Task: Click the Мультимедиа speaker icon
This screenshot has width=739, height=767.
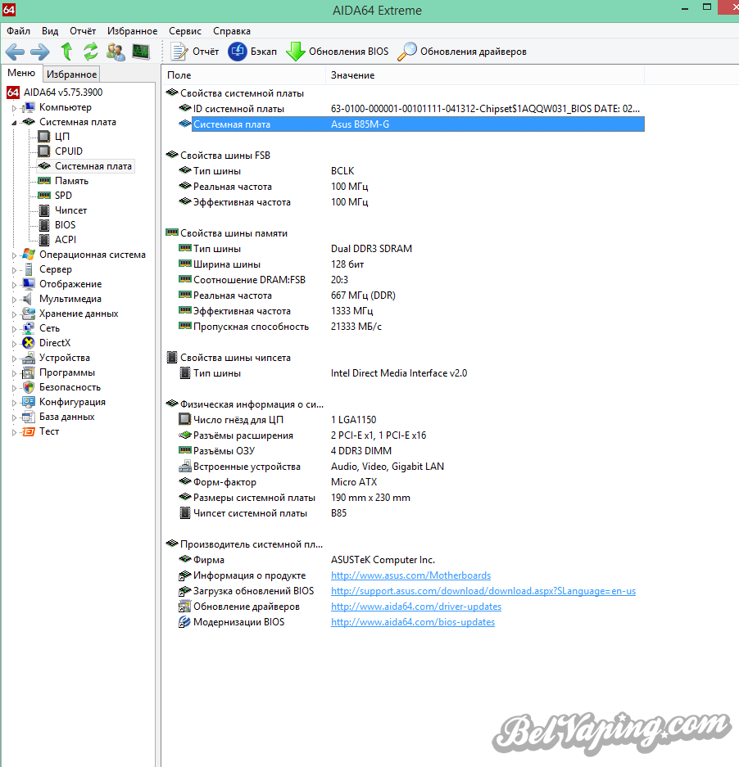Action: pos(29,299)
